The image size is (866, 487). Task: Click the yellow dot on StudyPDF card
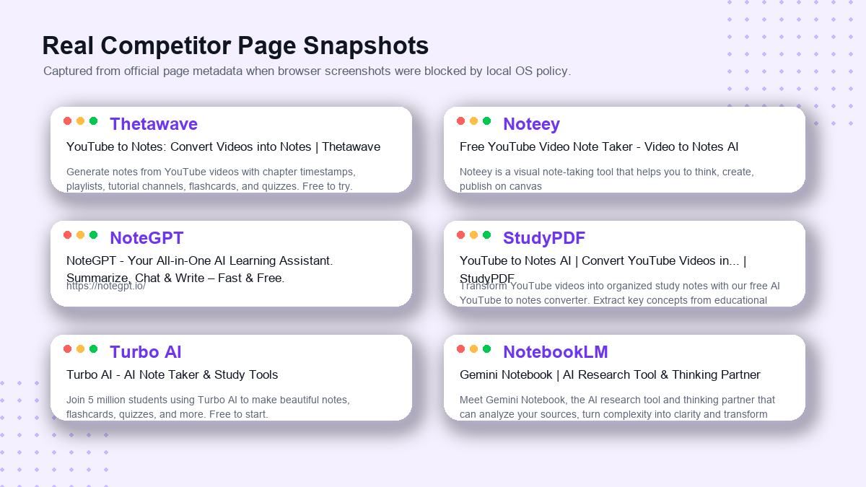(473, 234)
